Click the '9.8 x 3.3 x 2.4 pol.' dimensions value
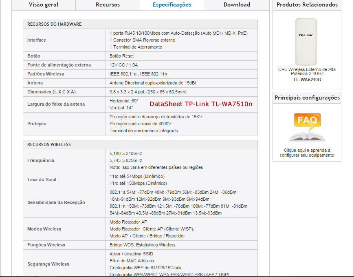Viewport: 354px width, 277px height. coord(148,92)
